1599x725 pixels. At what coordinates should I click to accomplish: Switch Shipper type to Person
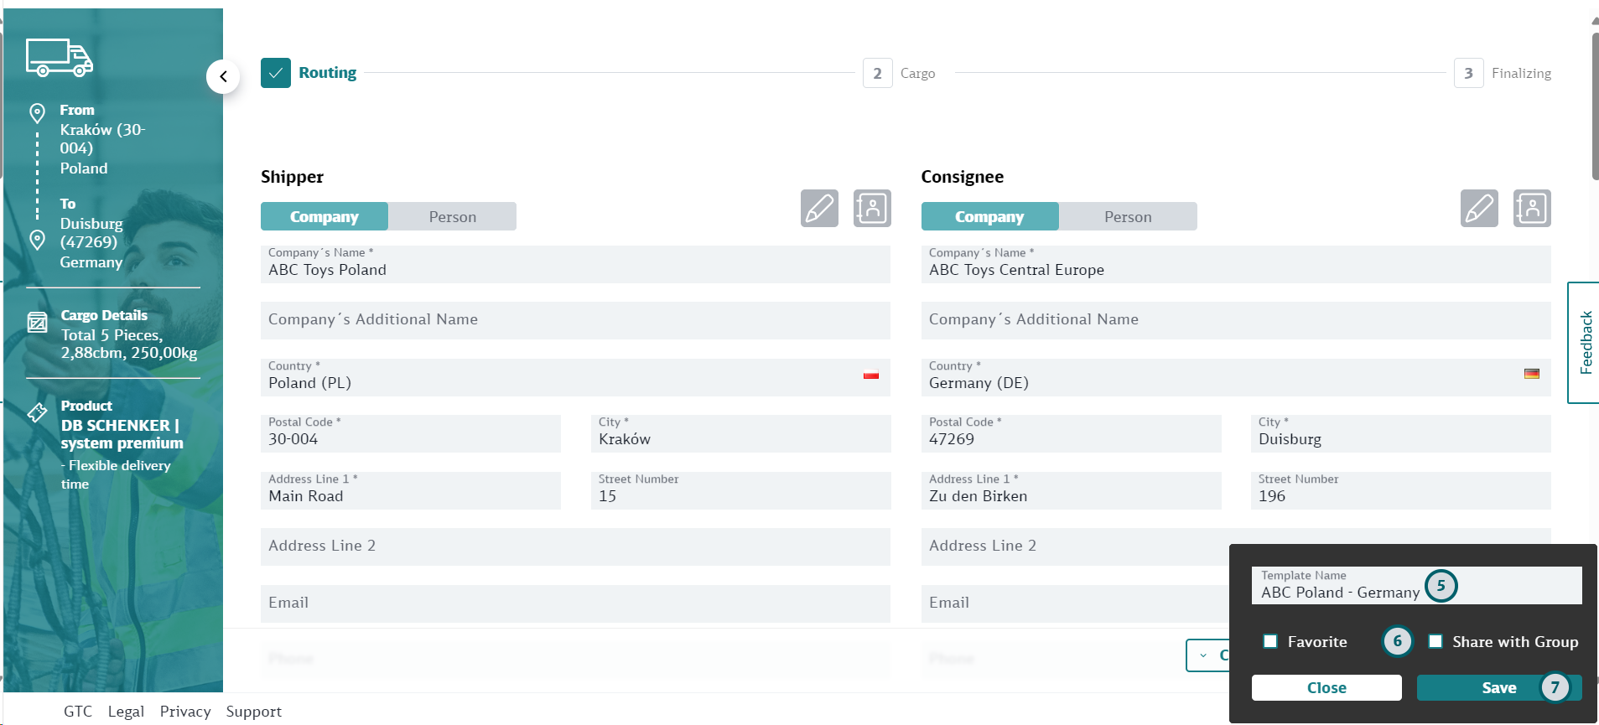click(x=452, y=216)
